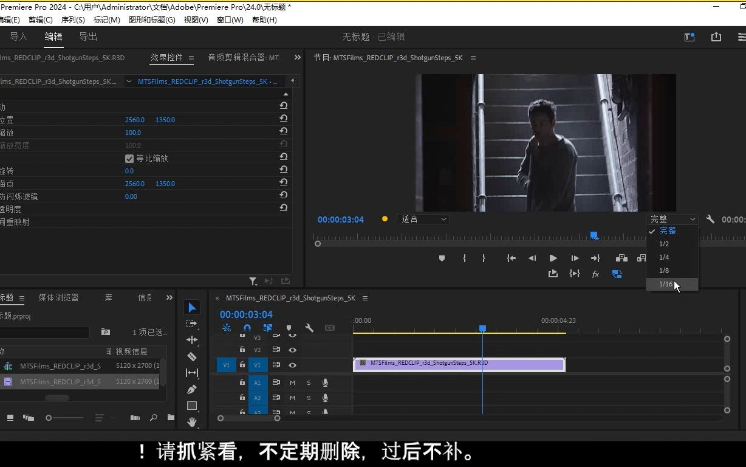Toggle V2 track output eye

point(292,350)
